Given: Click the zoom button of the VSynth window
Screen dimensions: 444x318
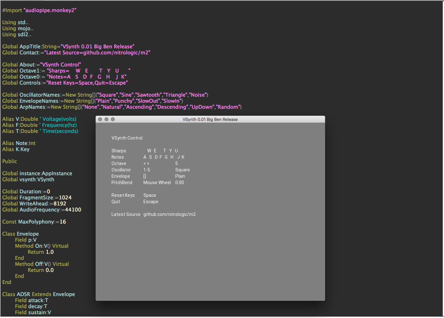Looking at the screenshot, I should point(113,119).
